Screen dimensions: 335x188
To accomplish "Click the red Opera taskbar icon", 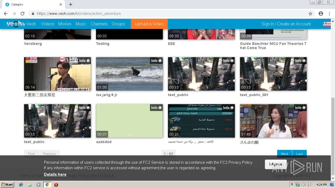I will [x=56, y=185].
